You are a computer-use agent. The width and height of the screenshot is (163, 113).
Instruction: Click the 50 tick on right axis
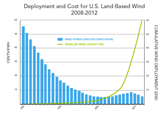147,34
